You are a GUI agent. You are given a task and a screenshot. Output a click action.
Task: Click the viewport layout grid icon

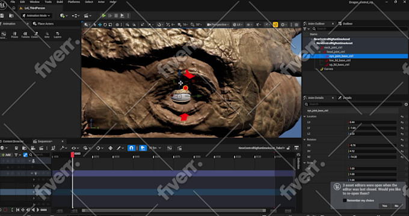tap(297, 25)
